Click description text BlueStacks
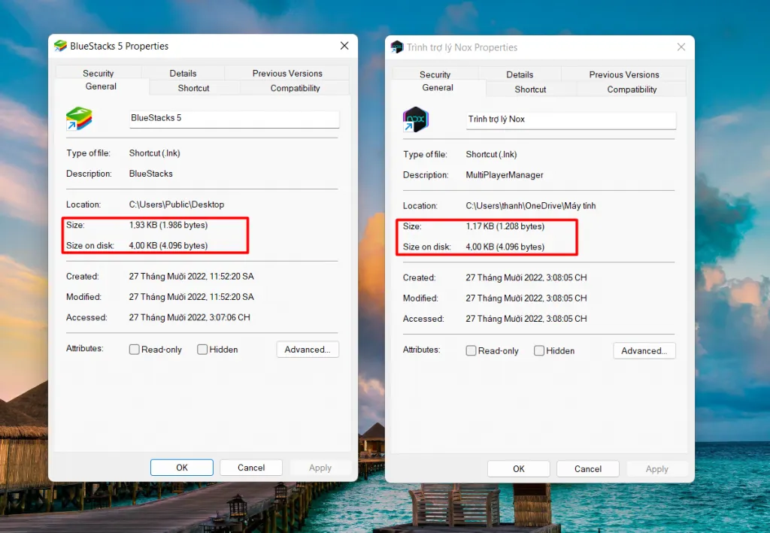 [x=150, y=174]
